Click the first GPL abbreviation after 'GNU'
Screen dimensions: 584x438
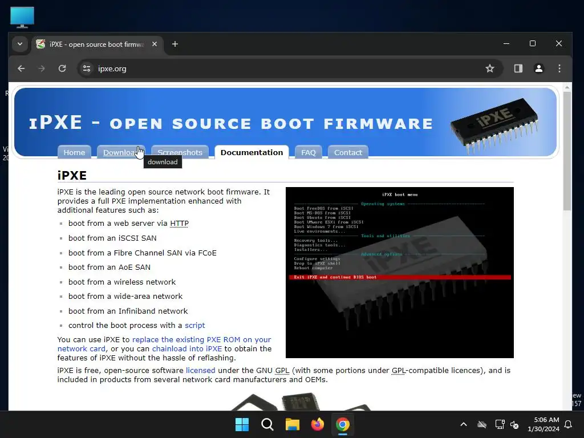(x=282, y=370)
